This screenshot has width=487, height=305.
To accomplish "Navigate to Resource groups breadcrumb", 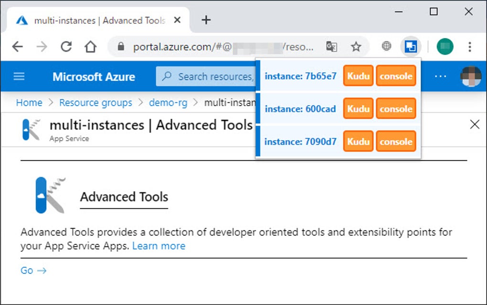I will click(x=95, y=103).
